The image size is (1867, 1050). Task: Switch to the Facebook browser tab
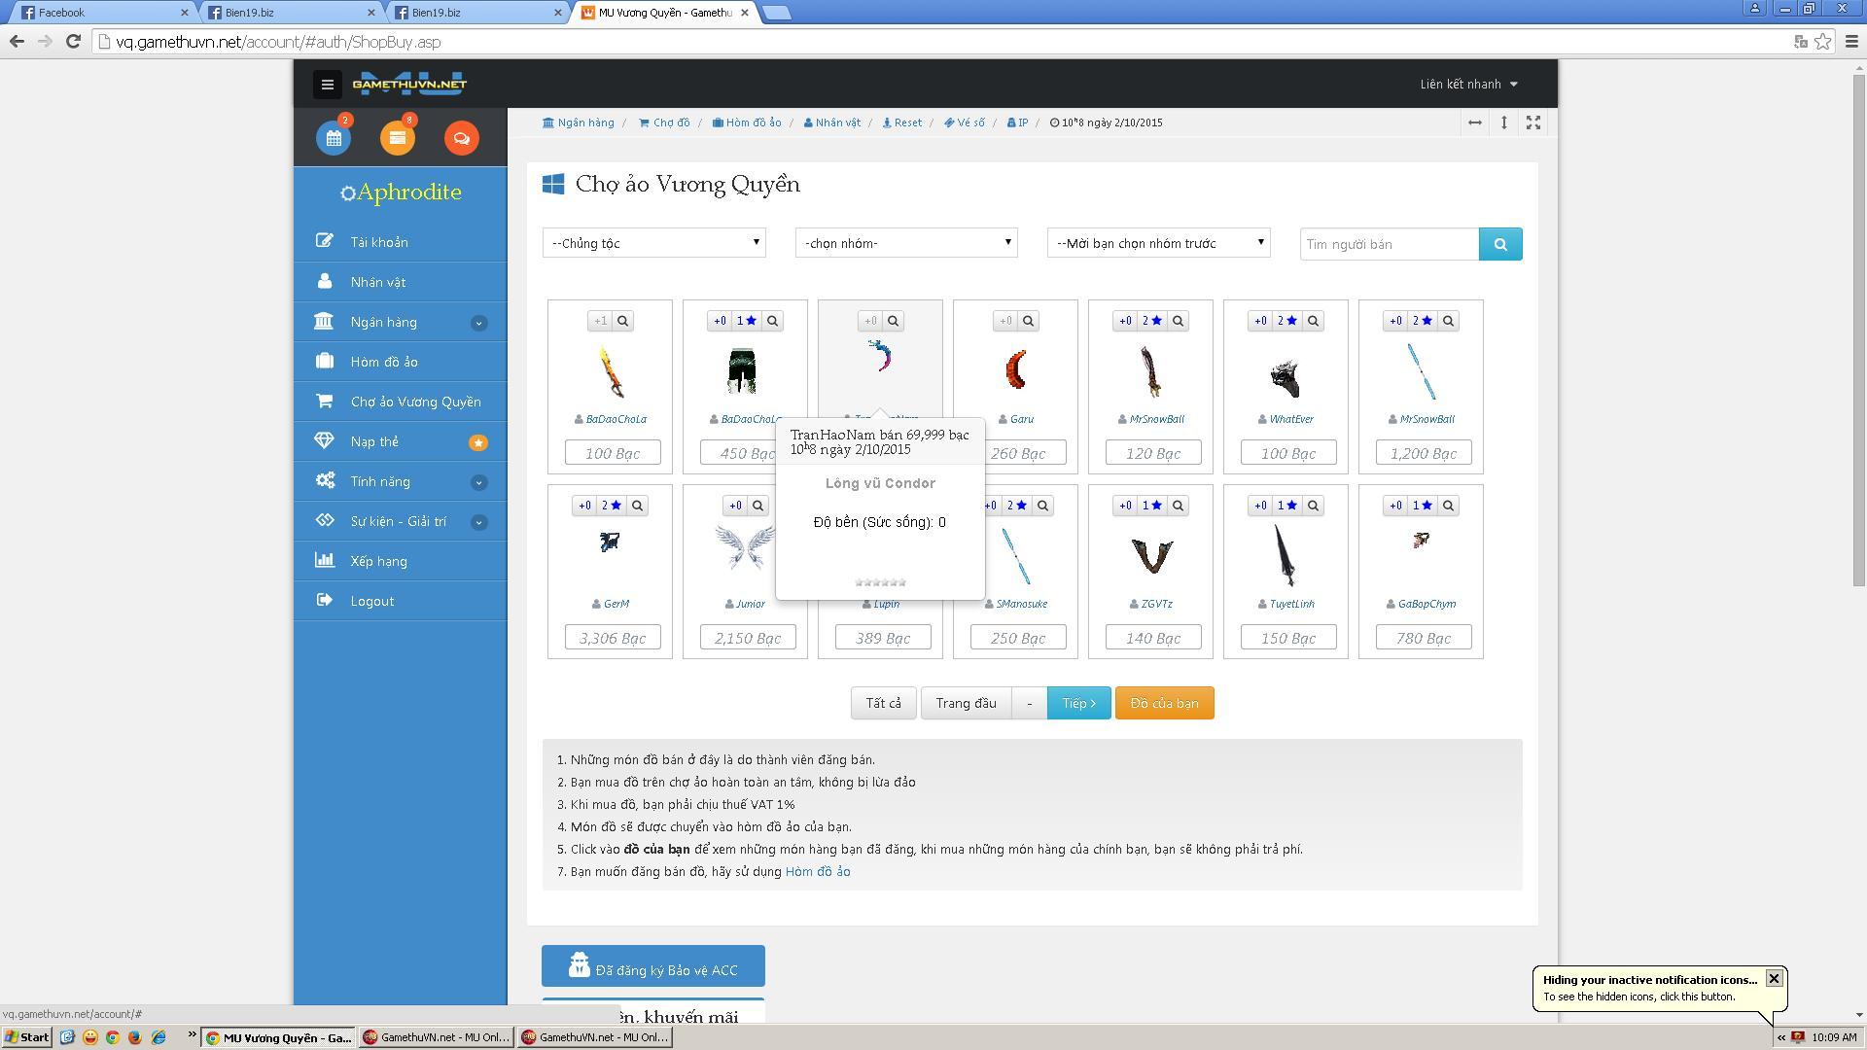tap(102, 13)
